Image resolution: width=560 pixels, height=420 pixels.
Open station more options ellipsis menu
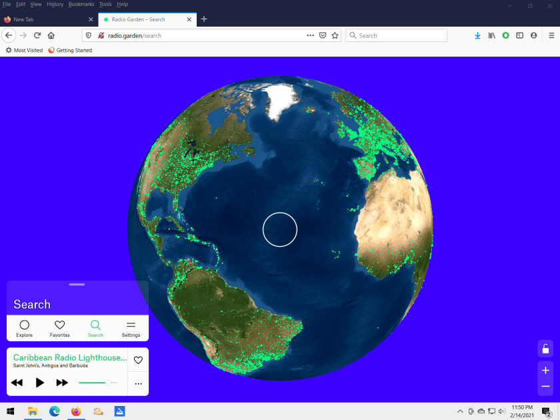pos(138,383)
